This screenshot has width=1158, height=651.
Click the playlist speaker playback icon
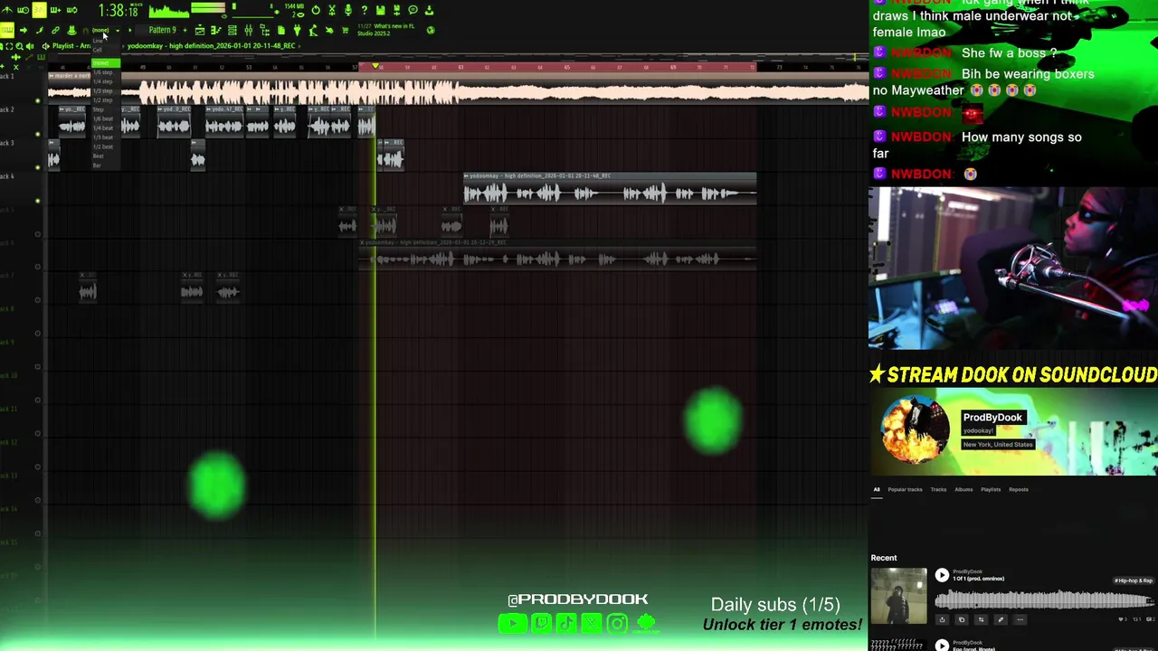pyautogui.click(x=30, y=46)
